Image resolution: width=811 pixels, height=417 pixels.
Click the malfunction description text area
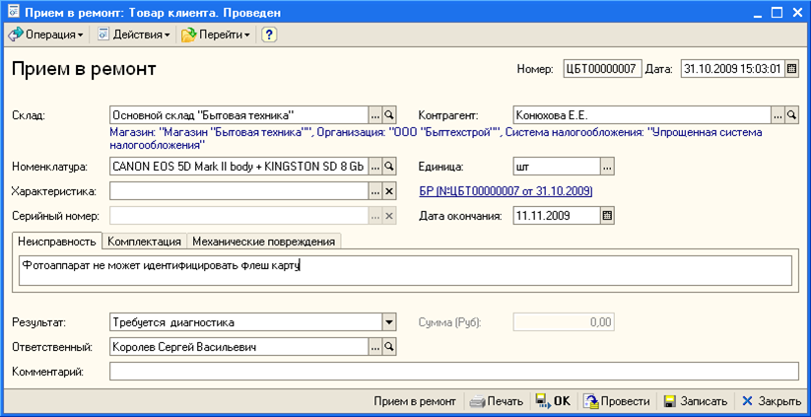point(405,270)
